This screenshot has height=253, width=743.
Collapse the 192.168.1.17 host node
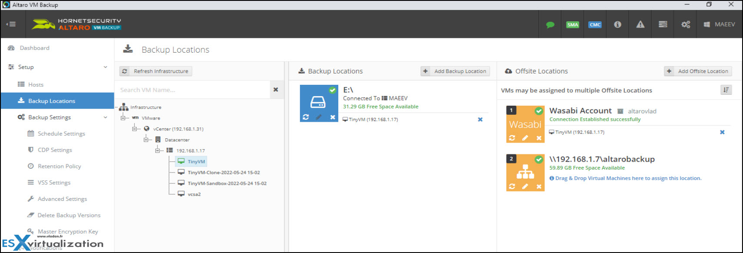[157, 150]
